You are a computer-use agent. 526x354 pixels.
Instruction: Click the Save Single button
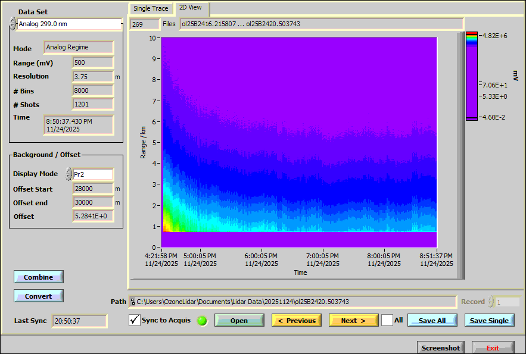[489, 320]
